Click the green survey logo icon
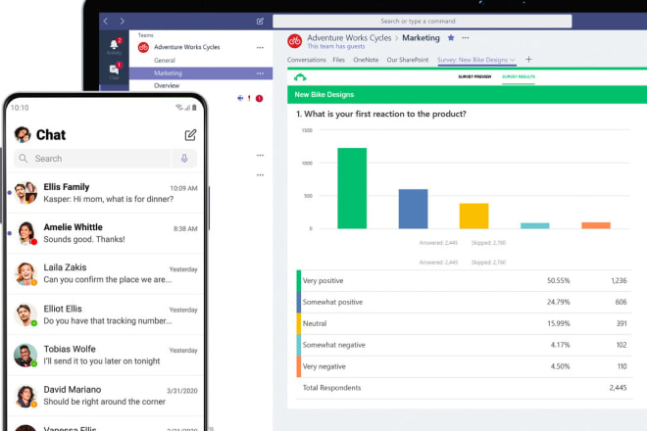647x431 pixels. [x=300, y=77]
